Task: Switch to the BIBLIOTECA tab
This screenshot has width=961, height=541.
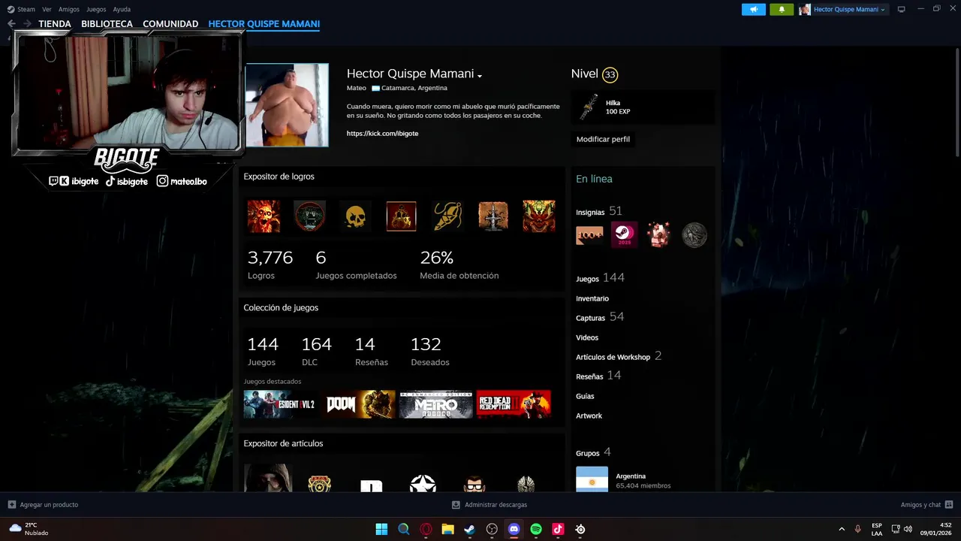Action: [x=107, y=24]
